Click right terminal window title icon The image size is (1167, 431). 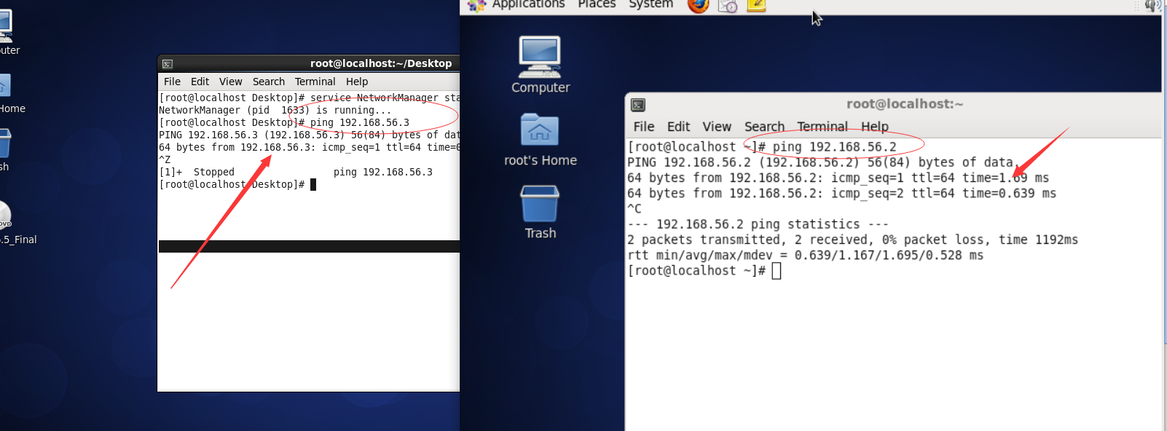638,105
